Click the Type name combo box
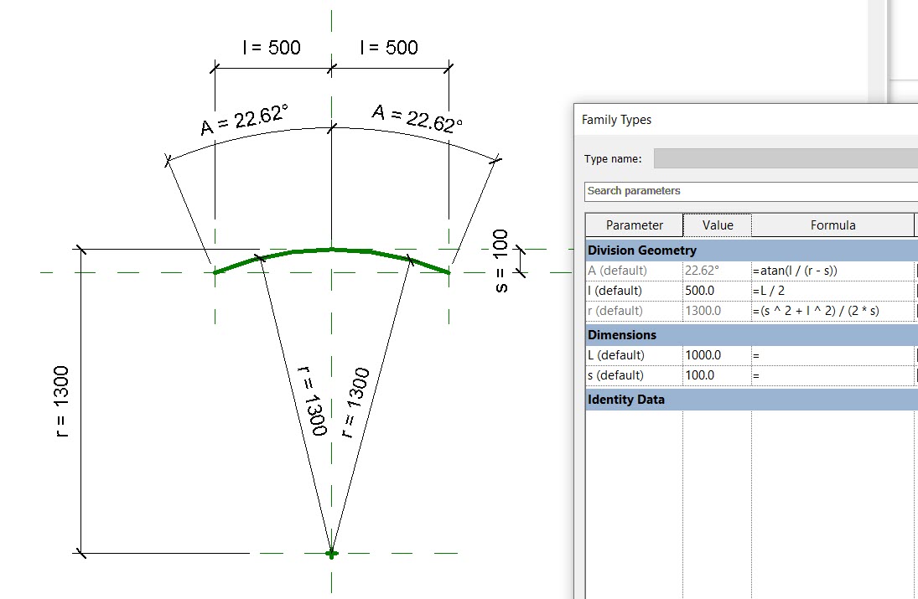The width and height of the screenshot is (918, 599). tap(786, 158)
